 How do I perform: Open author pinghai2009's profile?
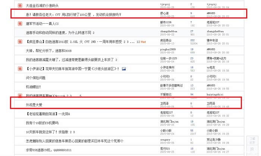coord(168,49)
